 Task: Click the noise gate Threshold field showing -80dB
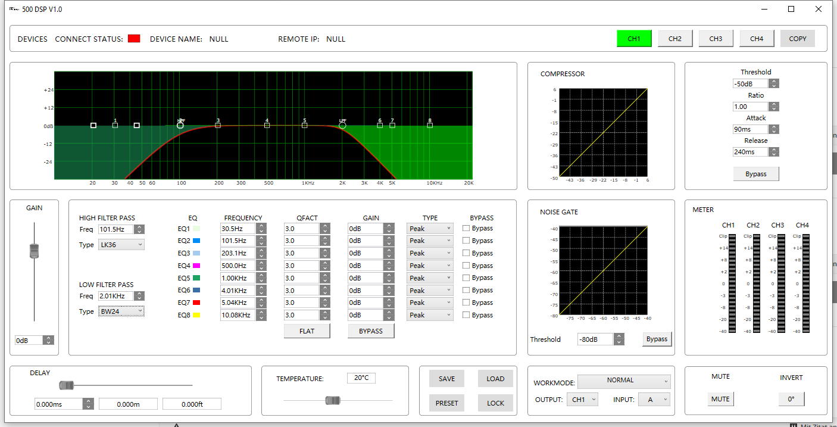pyautogui.click(x=595, y=339)
